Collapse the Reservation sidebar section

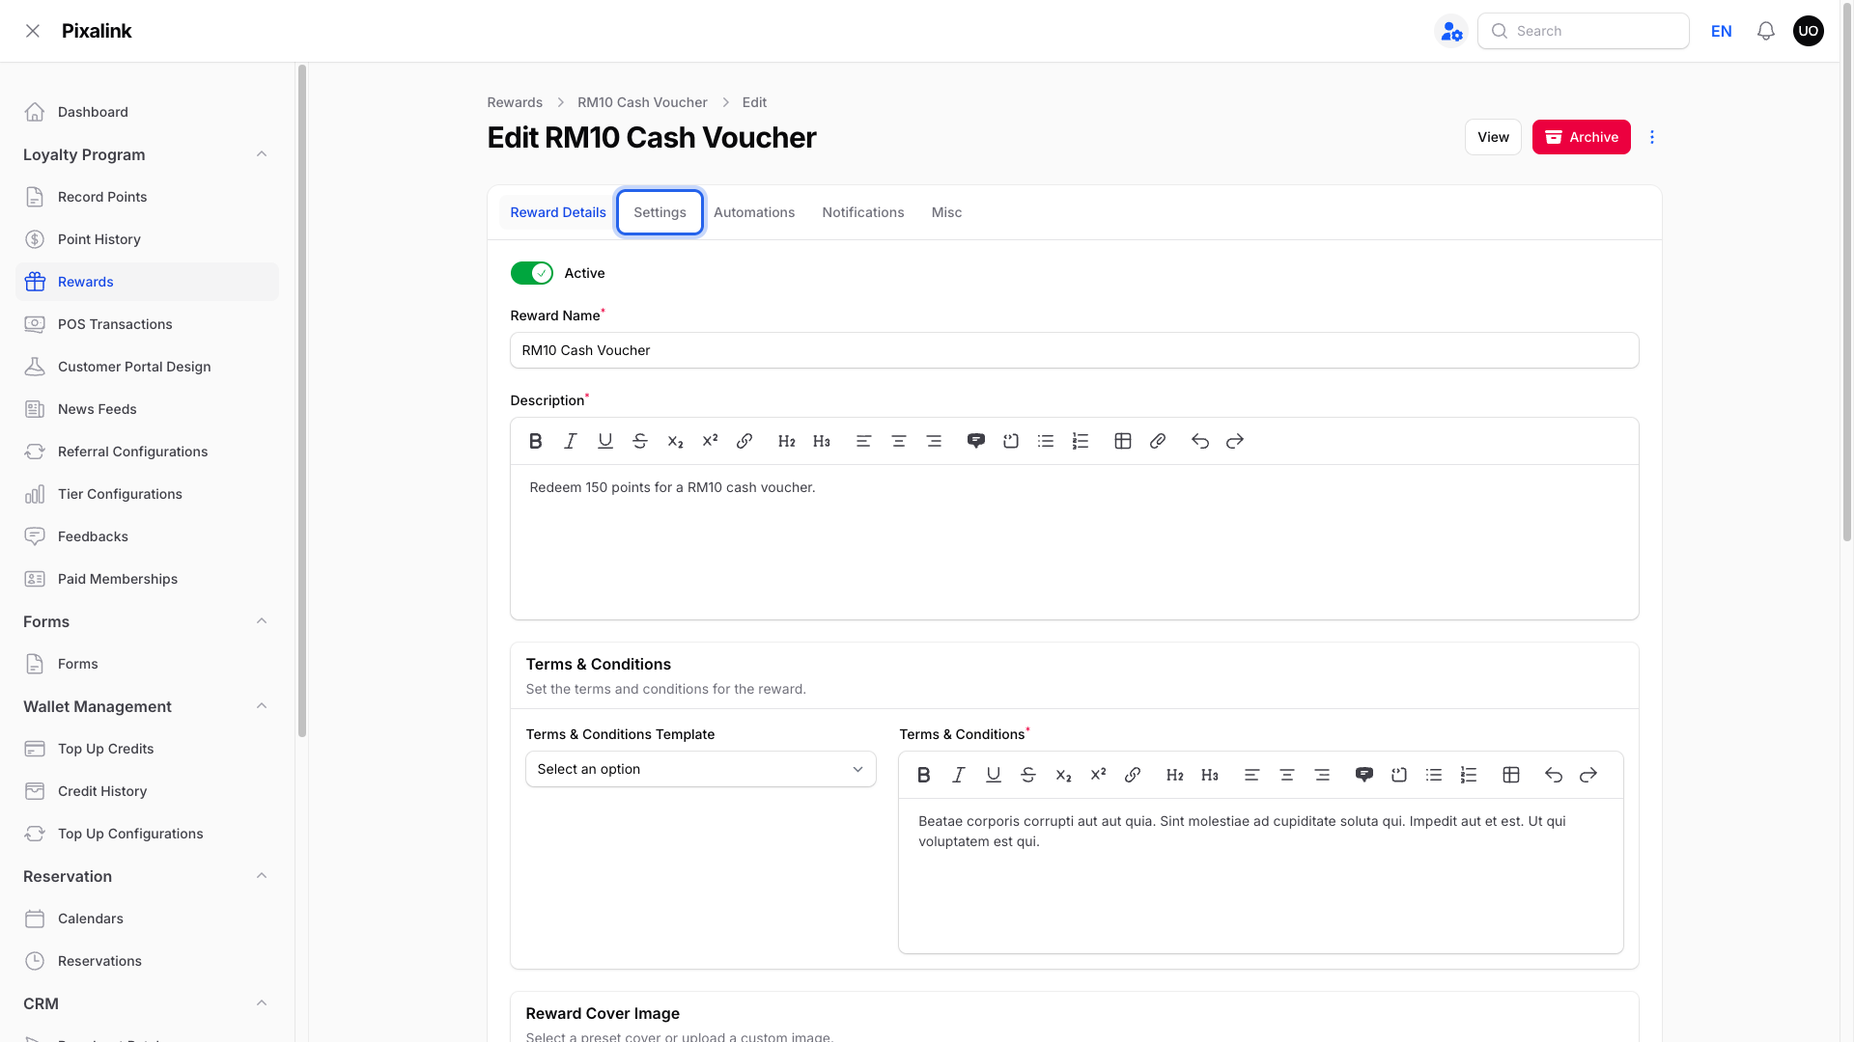[262, 876]
